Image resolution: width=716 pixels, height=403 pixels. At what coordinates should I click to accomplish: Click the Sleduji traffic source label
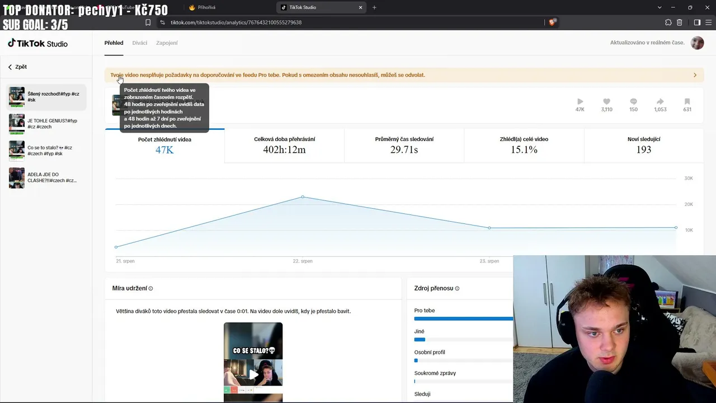[x=422, y=394]
